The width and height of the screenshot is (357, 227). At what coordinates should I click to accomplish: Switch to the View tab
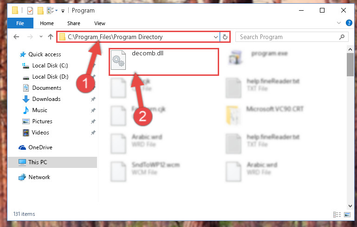pyautogui.click(x=100, y=23)
